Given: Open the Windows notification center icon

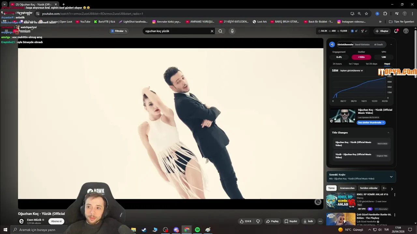Looking at the screenshot, I should [410, 230].
